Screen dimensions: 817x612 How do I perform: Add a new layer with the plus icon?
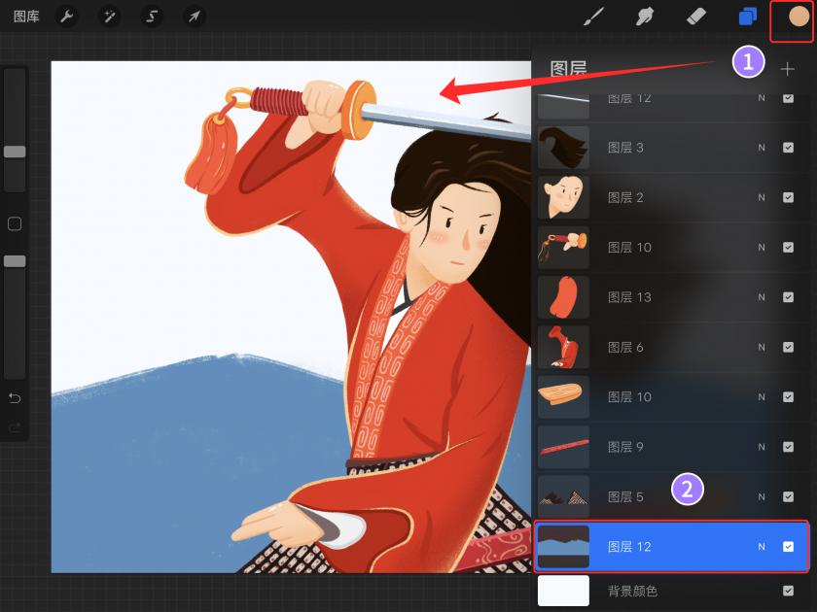(787, 69)
